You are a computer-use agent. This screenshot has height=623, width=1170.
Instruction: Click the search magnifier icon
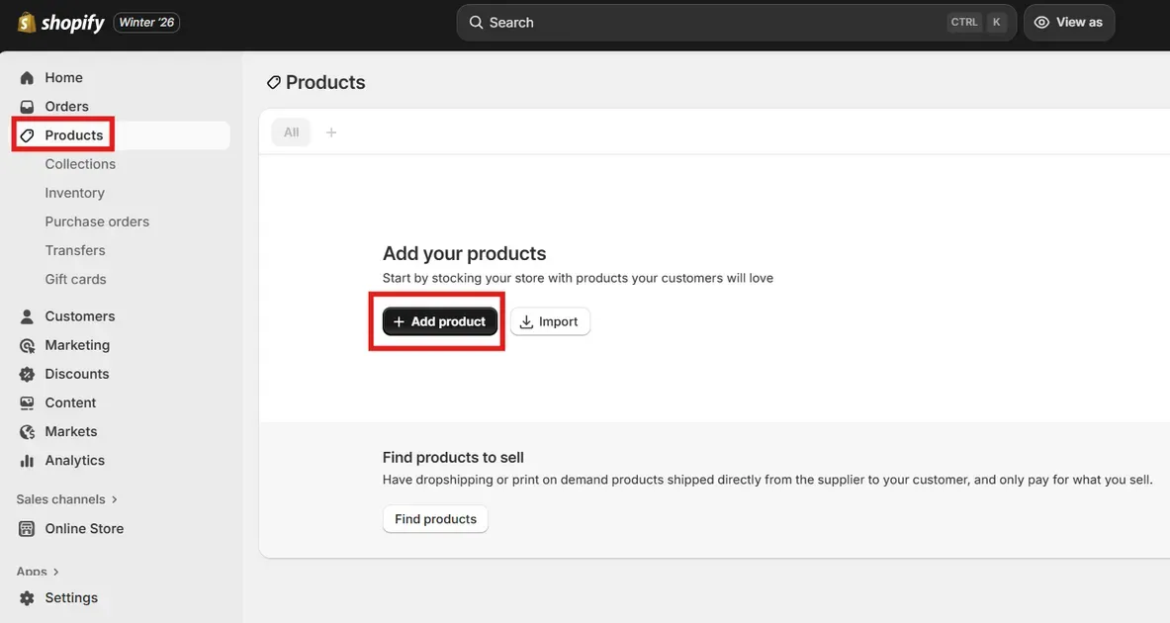477,21
